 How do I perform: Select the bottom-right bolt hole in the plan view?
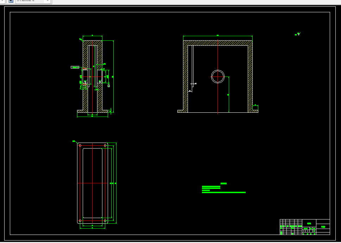coord(105,221)
